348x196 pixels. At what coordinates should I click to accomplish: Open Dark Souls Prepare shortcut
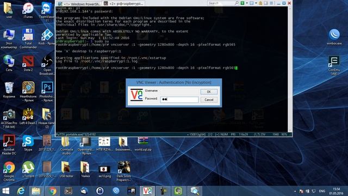point(123,171)
